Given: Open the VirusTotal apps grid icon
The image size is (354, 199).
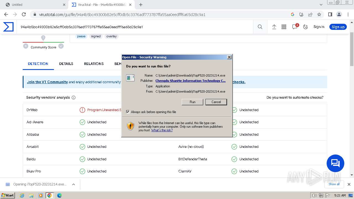Looking at the screenshot, I should (284, 27).
